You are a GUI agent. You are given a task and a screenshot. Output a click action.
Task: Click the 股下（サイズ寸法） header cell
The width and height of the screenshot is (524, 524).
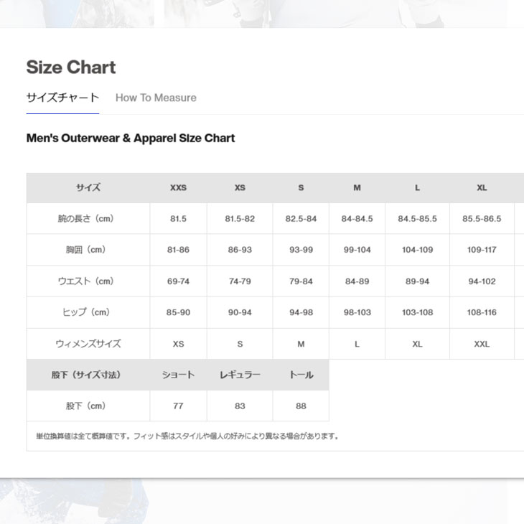click(88, 375)
